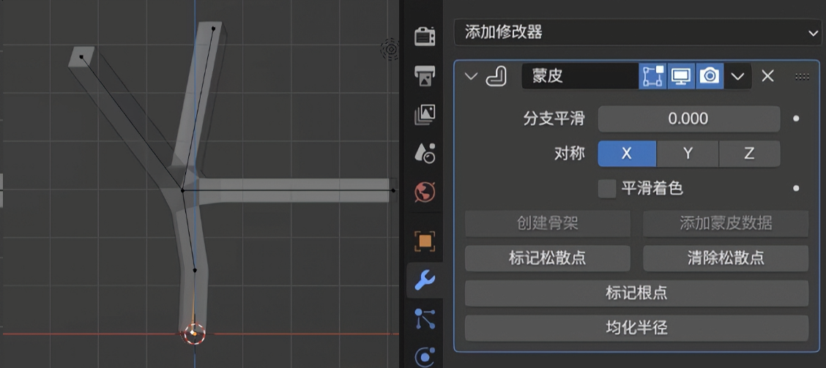826x368 pixels.
Task: Click the 对称 label
Action: [570, 154]
